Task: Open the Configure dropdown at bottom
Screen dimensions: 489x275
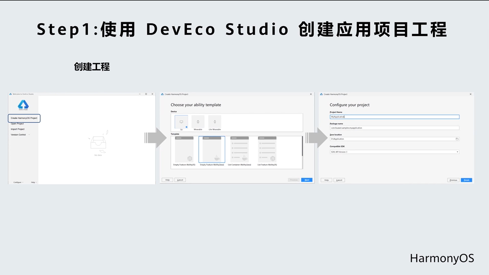Action: [x=18, y=182]
